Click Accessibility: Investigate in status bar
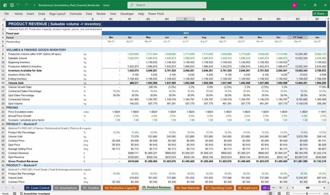 35,194
